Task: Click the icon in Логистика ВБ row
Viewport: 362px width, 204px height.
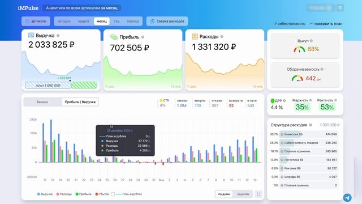Action: pyautogui.click(x=282, y=160)
